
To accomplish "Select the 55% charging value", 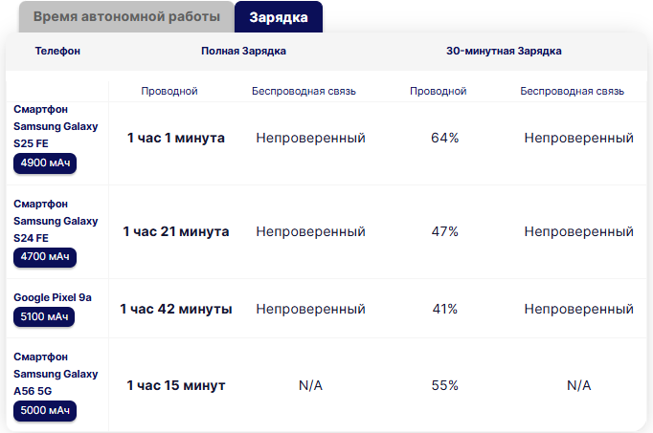I will pos(445,385).
